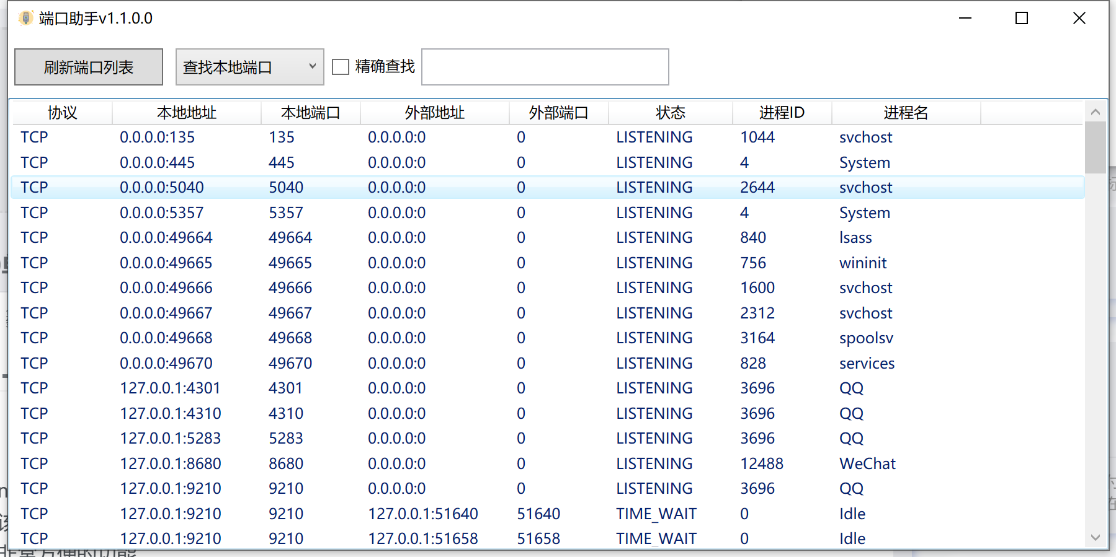Maximize the 端口助手 window
The height and width of the screenshot is (557, 1116).
tap(1022, 18)
